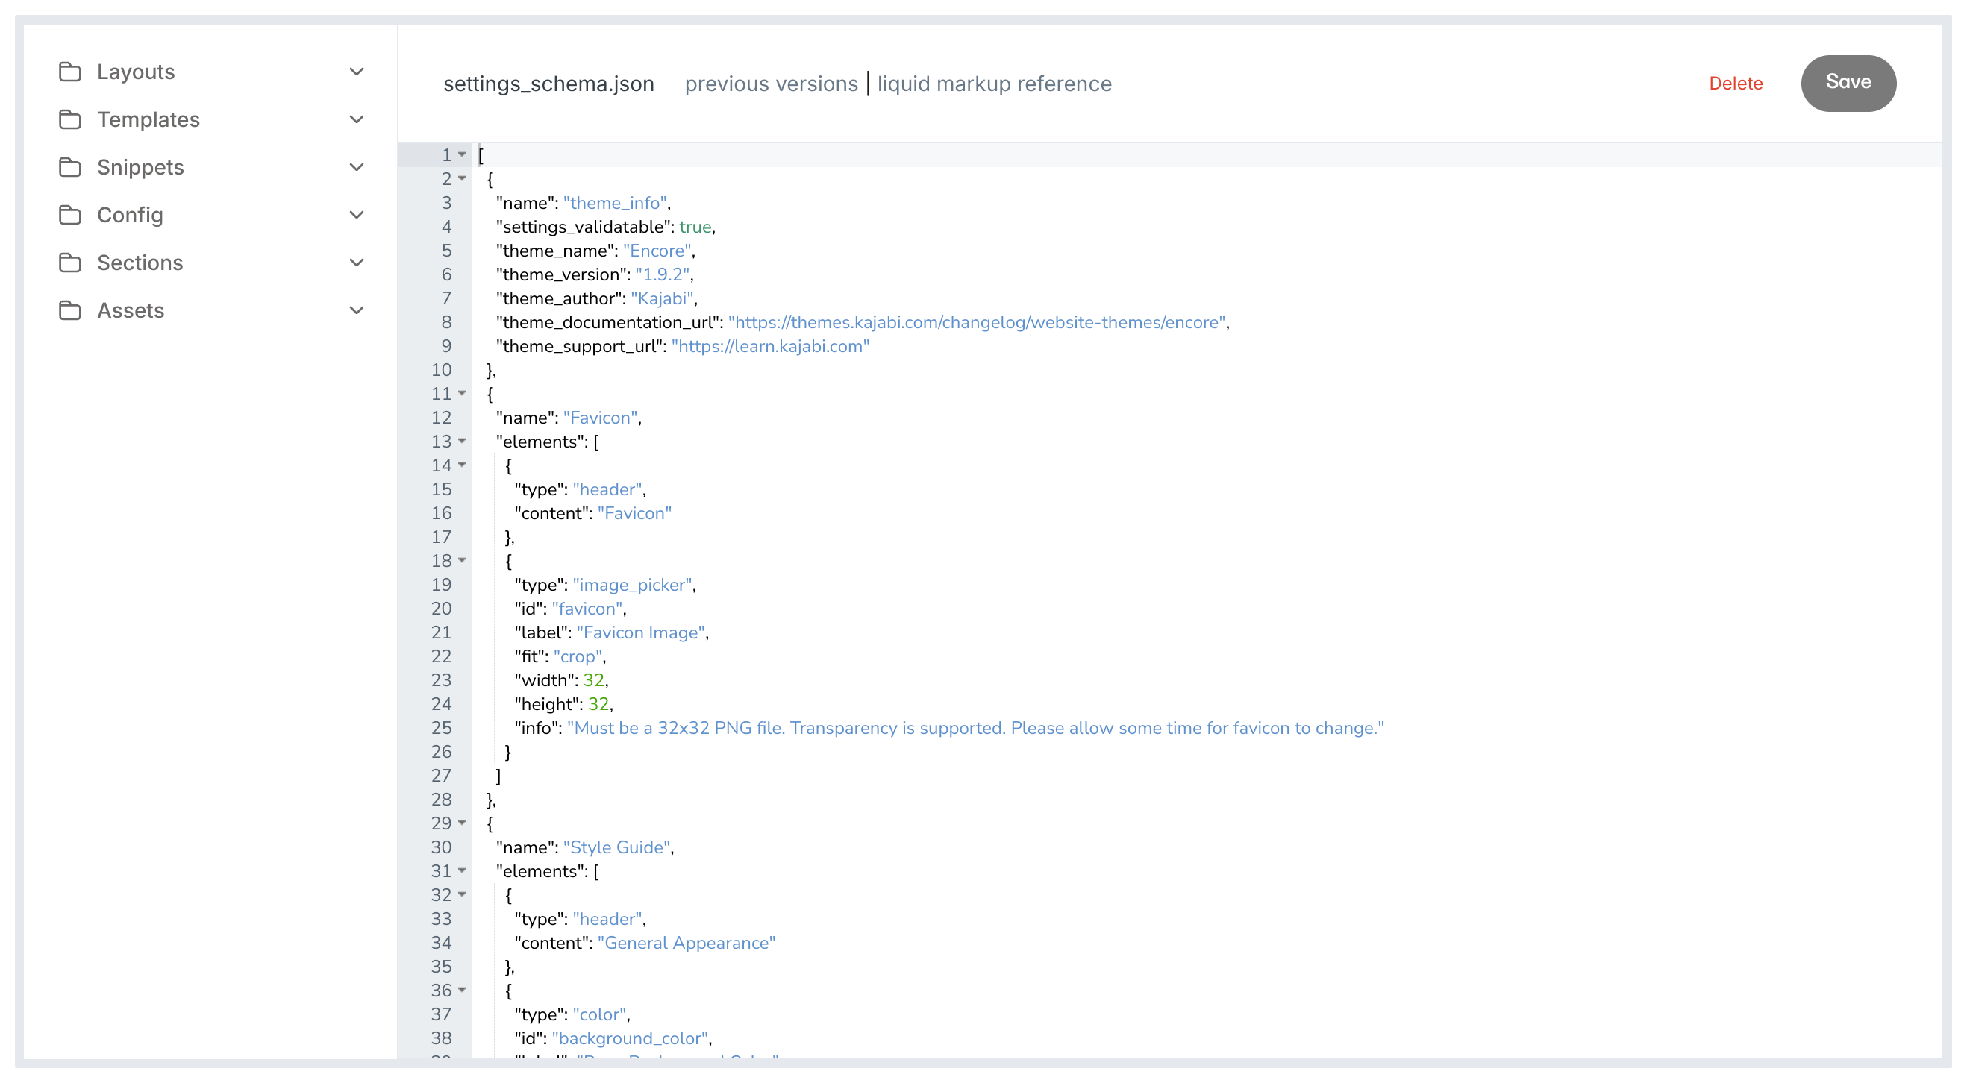Screen dimensions: 1967x1083
Task: Click the Templates folder icon
Action: pyautogui.click(x=70, y=120)
